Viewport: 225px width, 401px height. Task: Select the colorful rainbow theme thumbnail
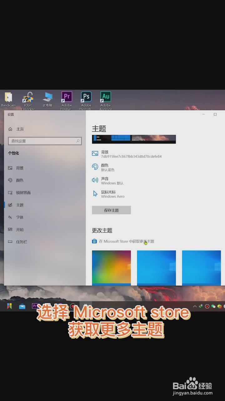111,268
